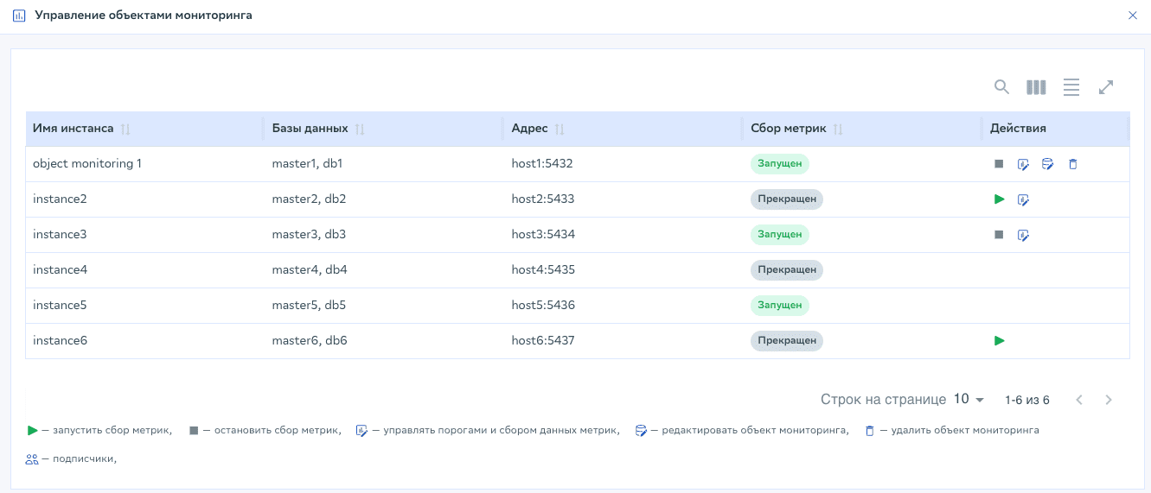
Task: Click the legend edit monitoring object icon
Action: [641, 430]
